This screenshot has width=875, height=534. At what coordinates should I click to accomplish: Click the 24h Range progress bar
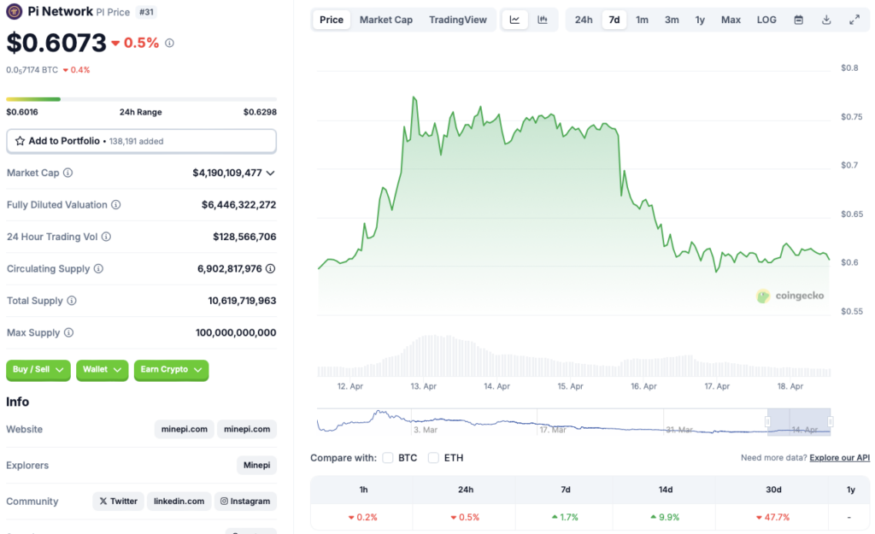point(141,99)
